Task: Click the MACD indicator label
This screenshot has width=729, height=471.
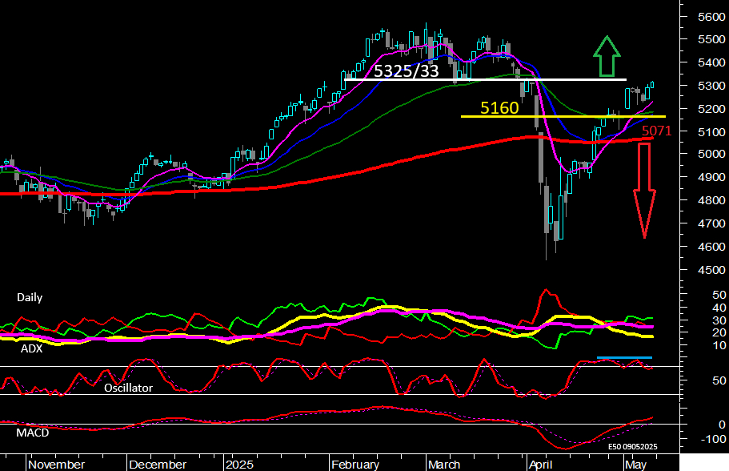Action: [33, 433]
